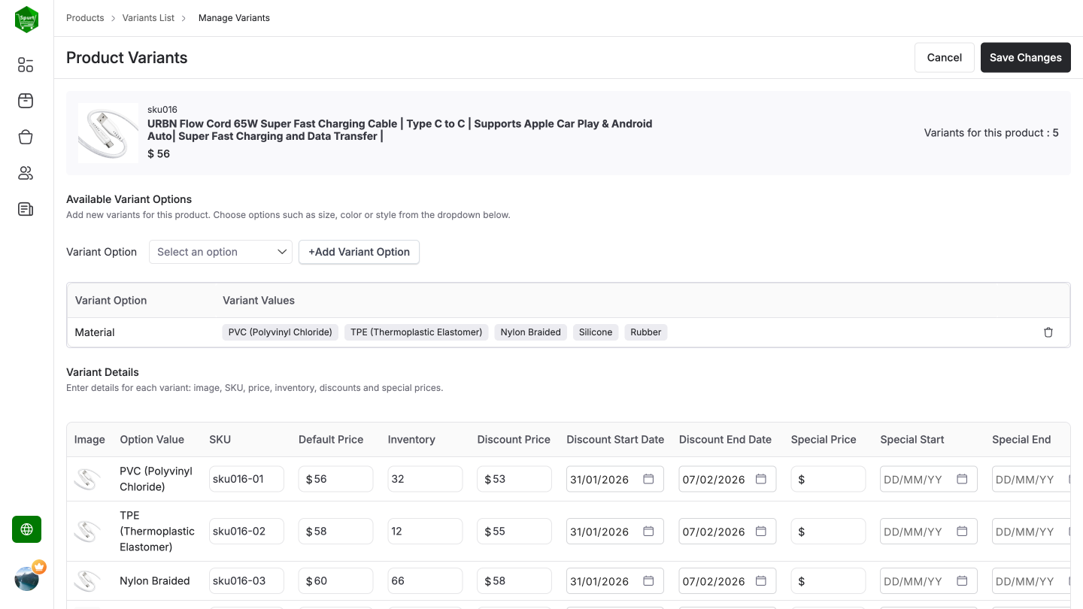Screen dimensions: 1083x609
Task: Save Changes to product variants
Action: pyautogui.click(x=1025, y=57)
